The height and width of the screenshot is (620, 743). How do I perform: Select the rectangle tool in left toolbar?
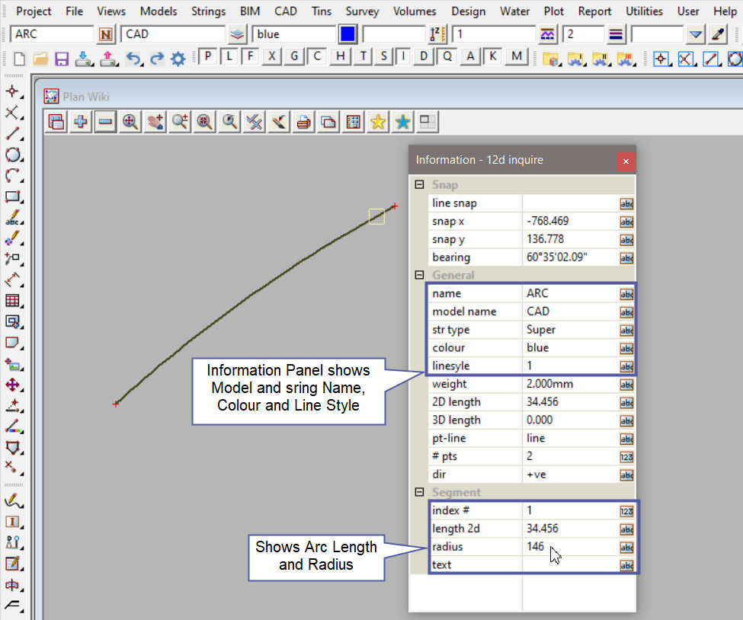[x=13, y=197]
